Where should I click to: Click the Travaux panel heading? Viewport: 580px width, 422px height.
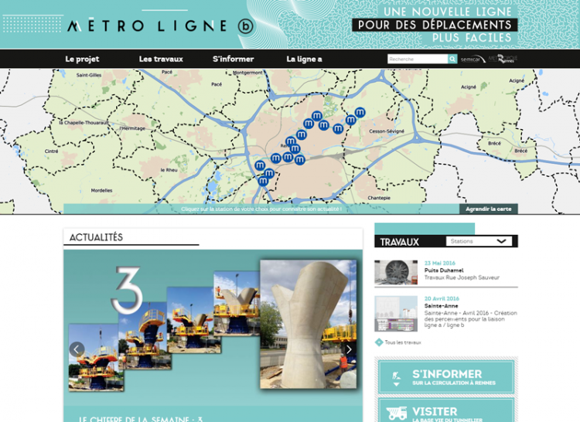[400, 242]
